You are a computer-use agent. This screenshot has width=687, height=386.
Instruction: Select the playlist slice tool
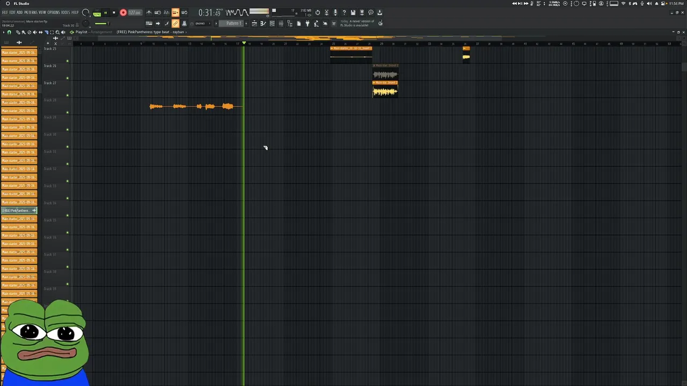pyautogui.click(x=46, y=32)
